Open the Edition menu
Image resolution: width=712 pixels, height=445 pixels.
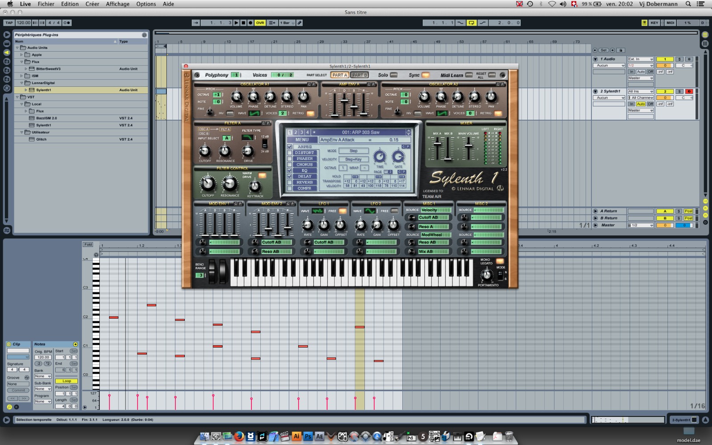[70, 4]
